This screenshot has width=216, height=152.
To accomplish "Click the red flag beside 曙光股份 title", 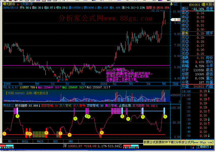I will [18, 4].
